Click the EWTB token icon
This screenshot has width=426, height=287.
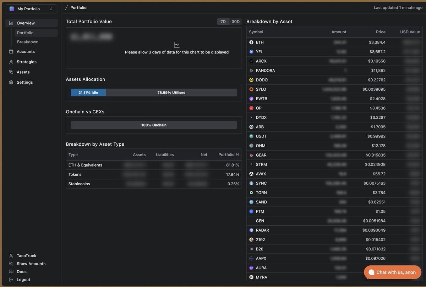[251, 99]
